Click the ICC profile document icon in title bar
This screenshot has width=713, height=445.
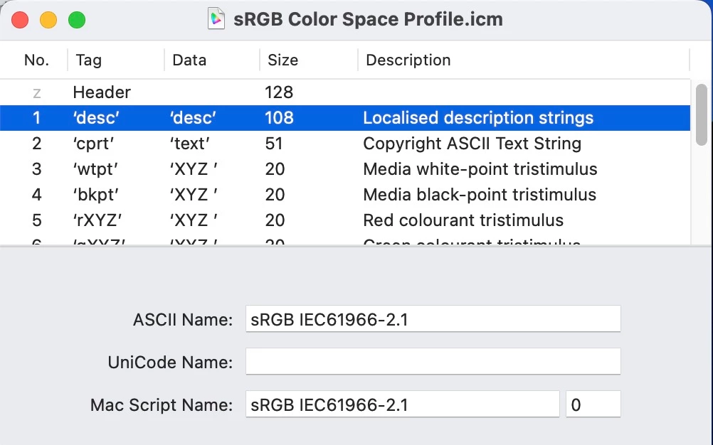[216, 19]
